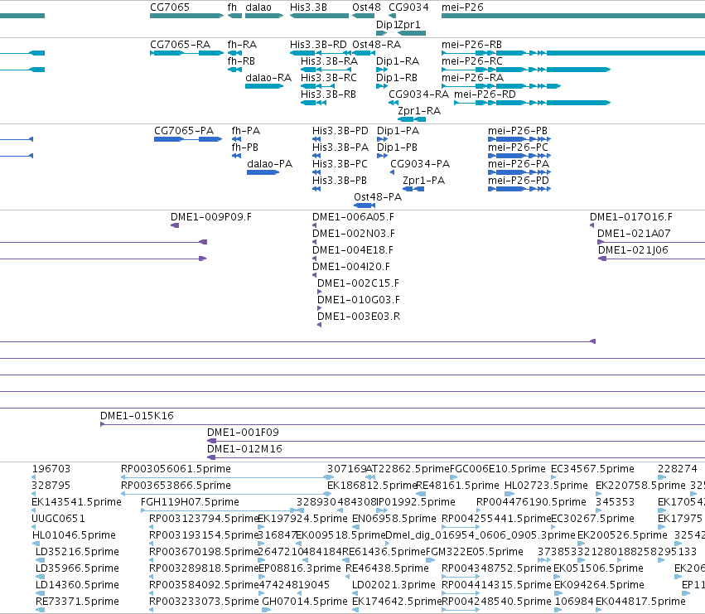The image size is (705, 614).
Task: Select the Dip1-RA transcript label
Action: pyautogui.click(x=398, y=61)
